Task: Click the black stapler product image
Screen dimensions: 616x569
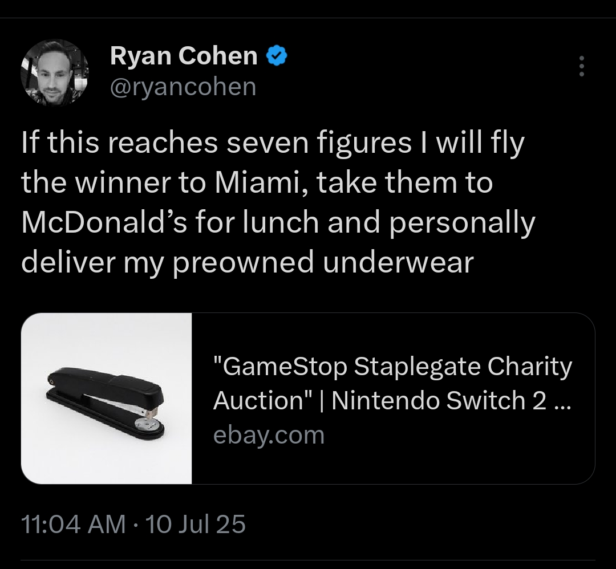Action: coord(106,403)
